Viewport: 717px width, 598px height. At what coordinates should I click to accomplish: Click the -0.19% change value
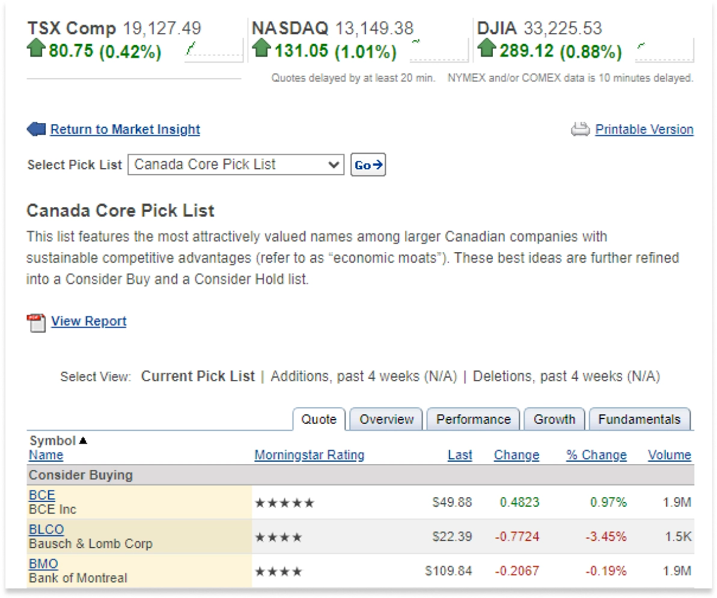[x=606, y=570]
